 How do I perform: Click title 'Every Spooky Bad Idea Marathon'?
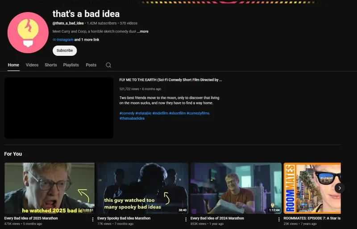tap(124, 218)
